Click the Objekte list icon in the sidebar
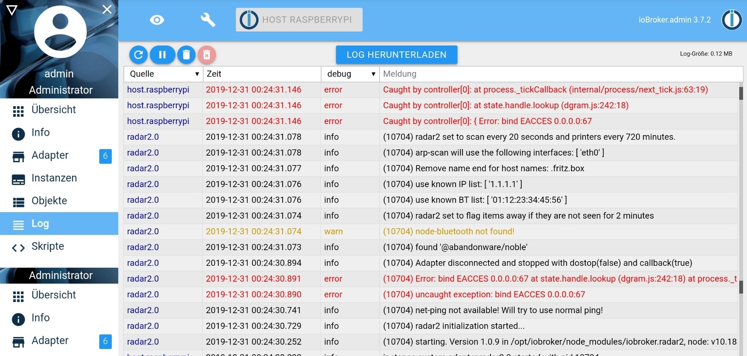Viewport: 747px width, 356px height. click(18, 202)
